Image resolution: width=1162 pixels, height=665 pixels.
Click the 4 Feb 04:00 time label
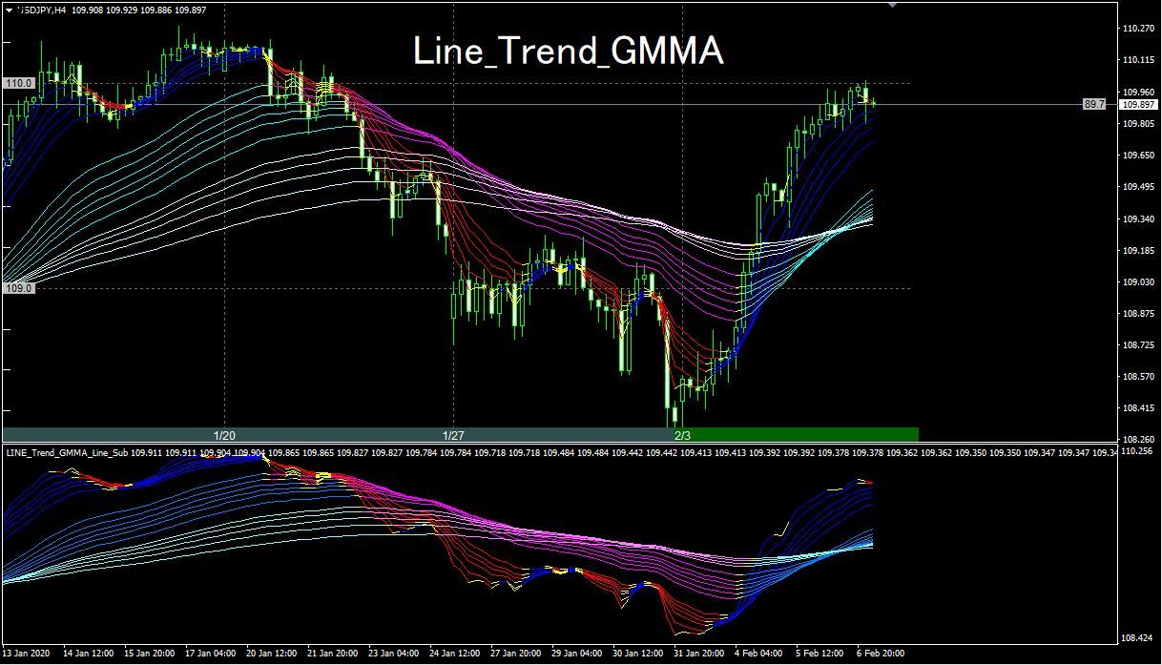tap(759, 655)
